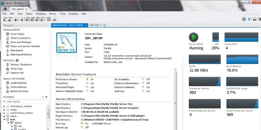This screenshot has height=130, width=261.
Task: Go to the Workbench home screen icon
Action: click(5, 9)
